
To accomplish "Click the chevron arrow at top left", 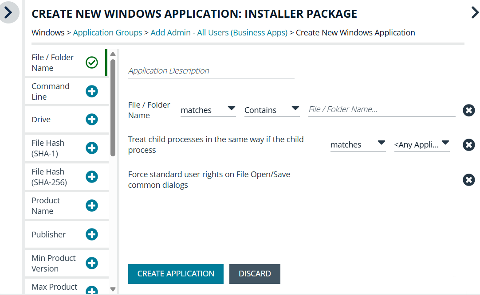I will (9, 12).
